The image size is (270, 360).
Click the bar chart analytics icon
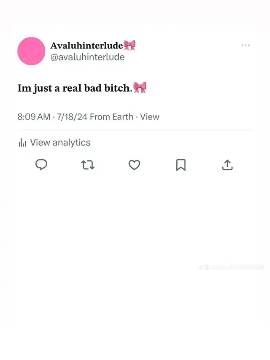[22, 143]
